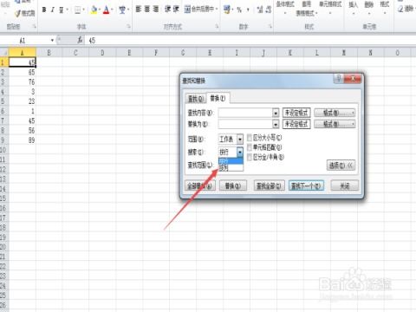This screenshot has width=416, height=312.
Task: Apply the red font color
Action: click(107, 10)
